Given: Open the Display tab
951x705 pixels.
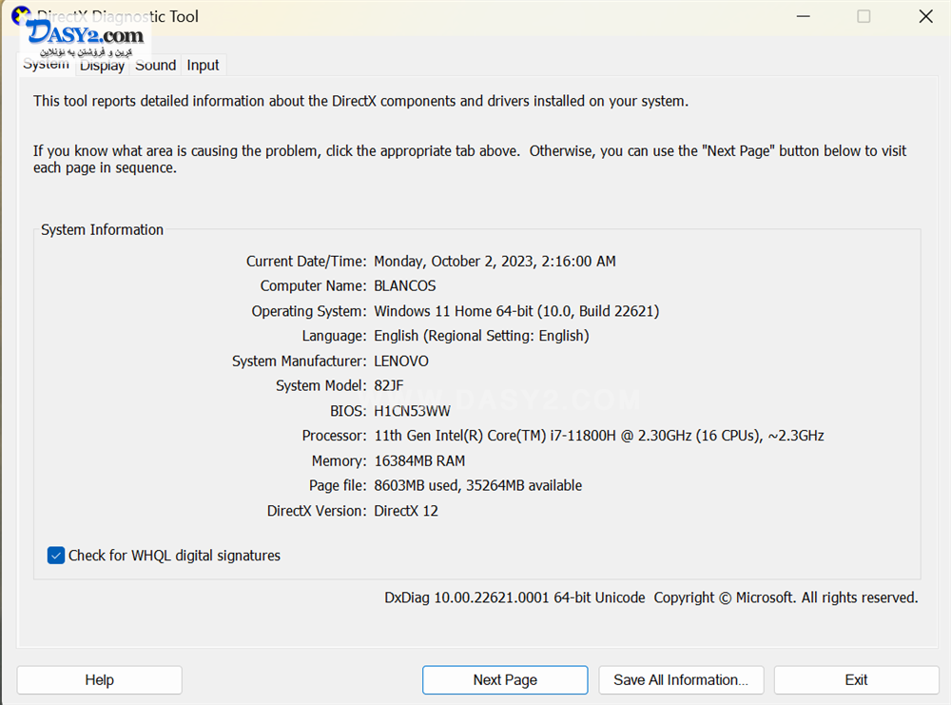Looking at the screenshot, I should 102,66.
